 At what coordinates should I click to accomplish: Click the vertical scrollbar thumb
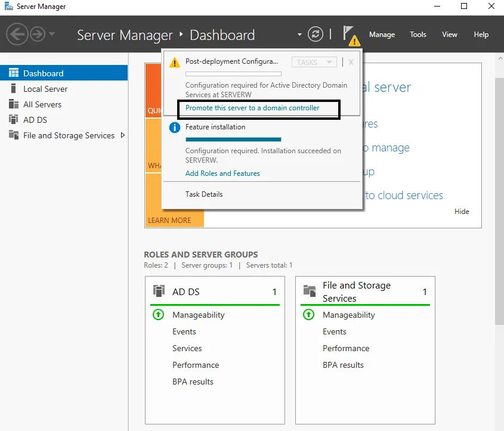click(499, 201)
